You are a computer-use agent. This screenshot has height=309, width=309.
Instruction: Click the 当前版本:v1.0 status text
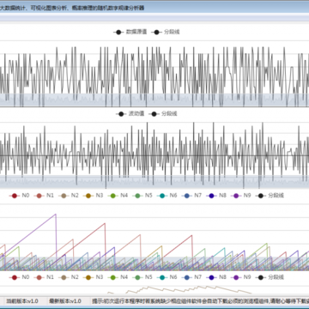click(x=22, y=301)
